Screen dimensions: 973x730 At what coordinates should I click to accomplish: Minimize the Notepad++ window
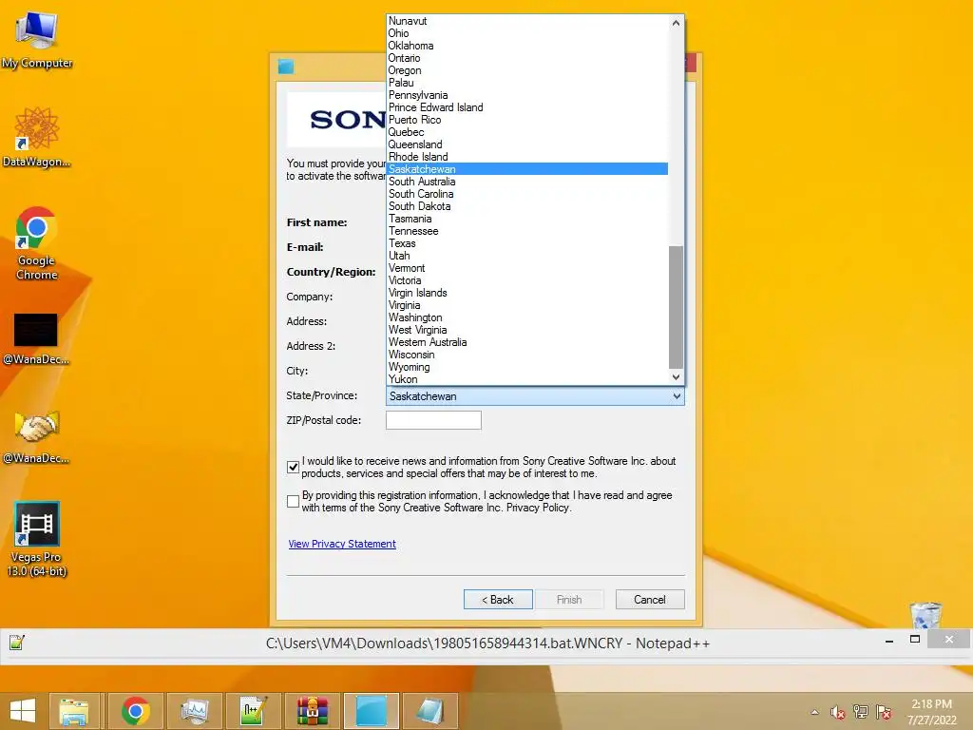(889, 640)
